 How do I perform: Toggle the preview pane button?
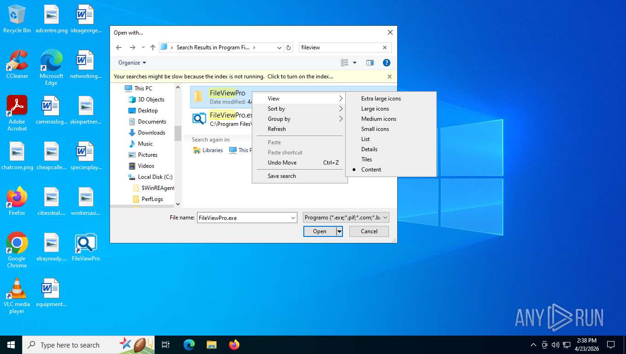click(x=370, y=63)
